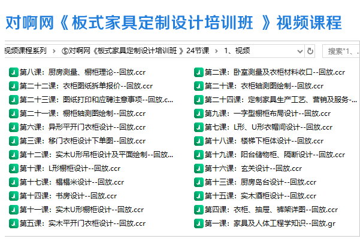
Task: Click the 1、视频 breadcrumb segment
Action: coord(237,51)
